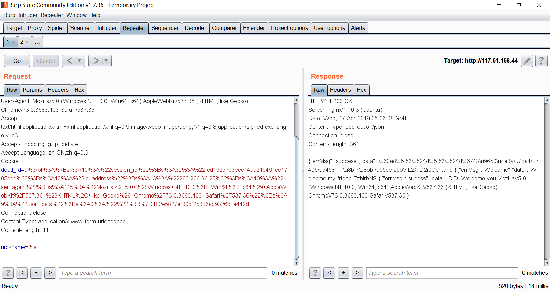Switch to the Proxy tab
This screenshot has width=550, height=292.
click(x=35, y=28)
